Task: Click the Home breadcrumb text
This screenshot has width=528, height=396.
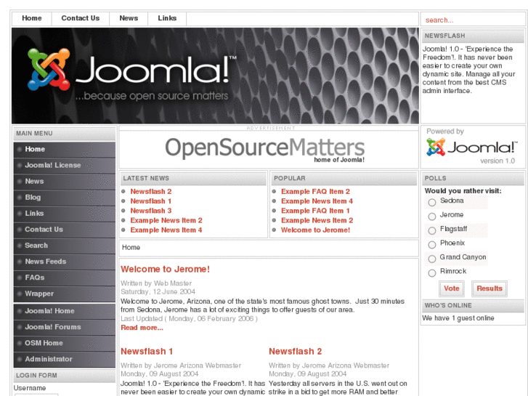Action: pyautogui.click(x=131, y=247)
